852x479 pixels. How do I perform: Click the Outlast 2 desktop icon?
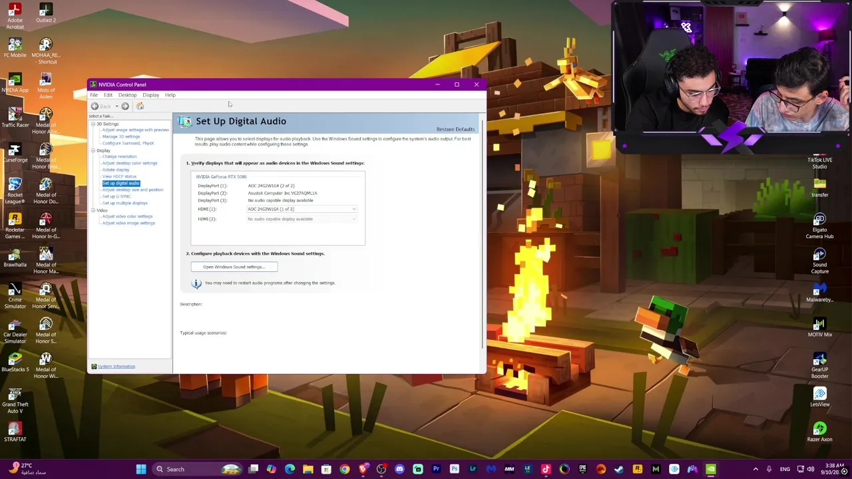(46, 13)
